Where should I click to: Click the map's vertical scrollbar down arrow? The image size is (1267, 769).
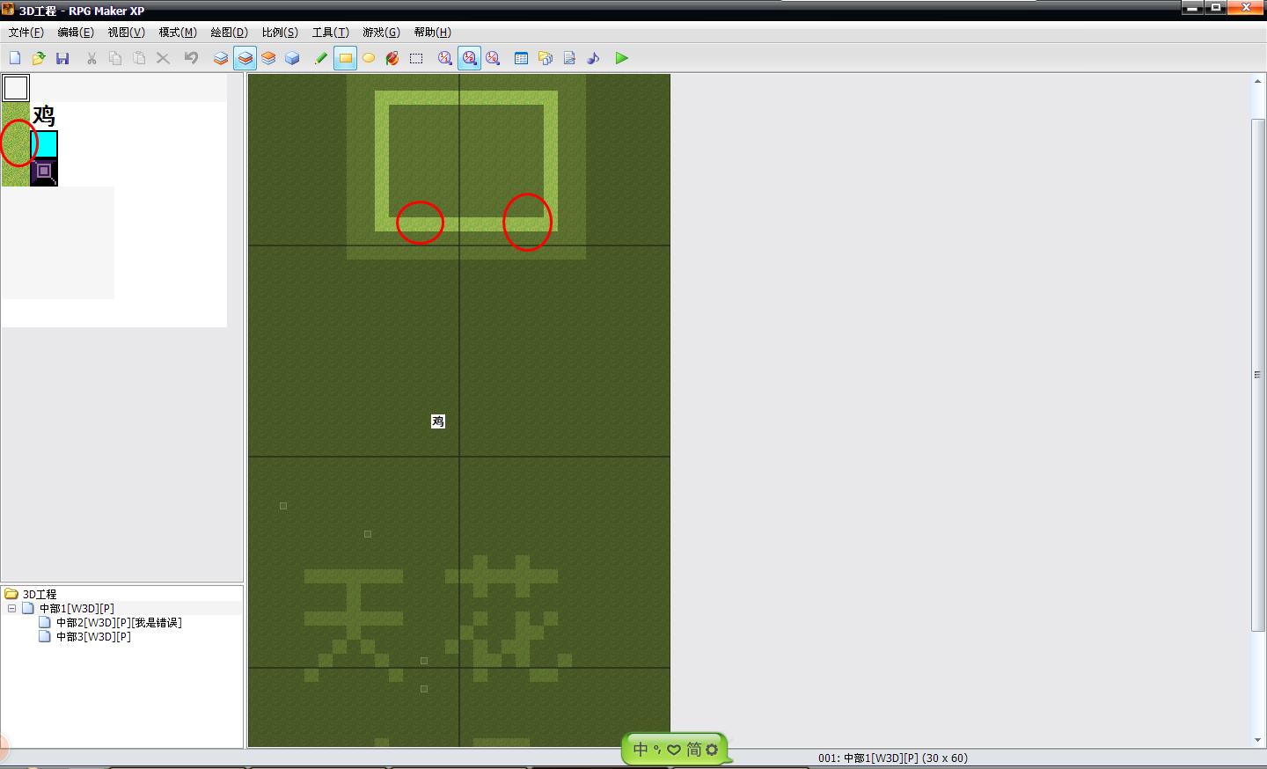click(x=1257, y=740)
